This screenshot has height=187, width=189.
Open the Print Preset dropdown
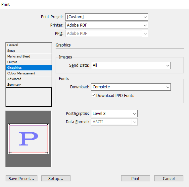pos(107,17)
